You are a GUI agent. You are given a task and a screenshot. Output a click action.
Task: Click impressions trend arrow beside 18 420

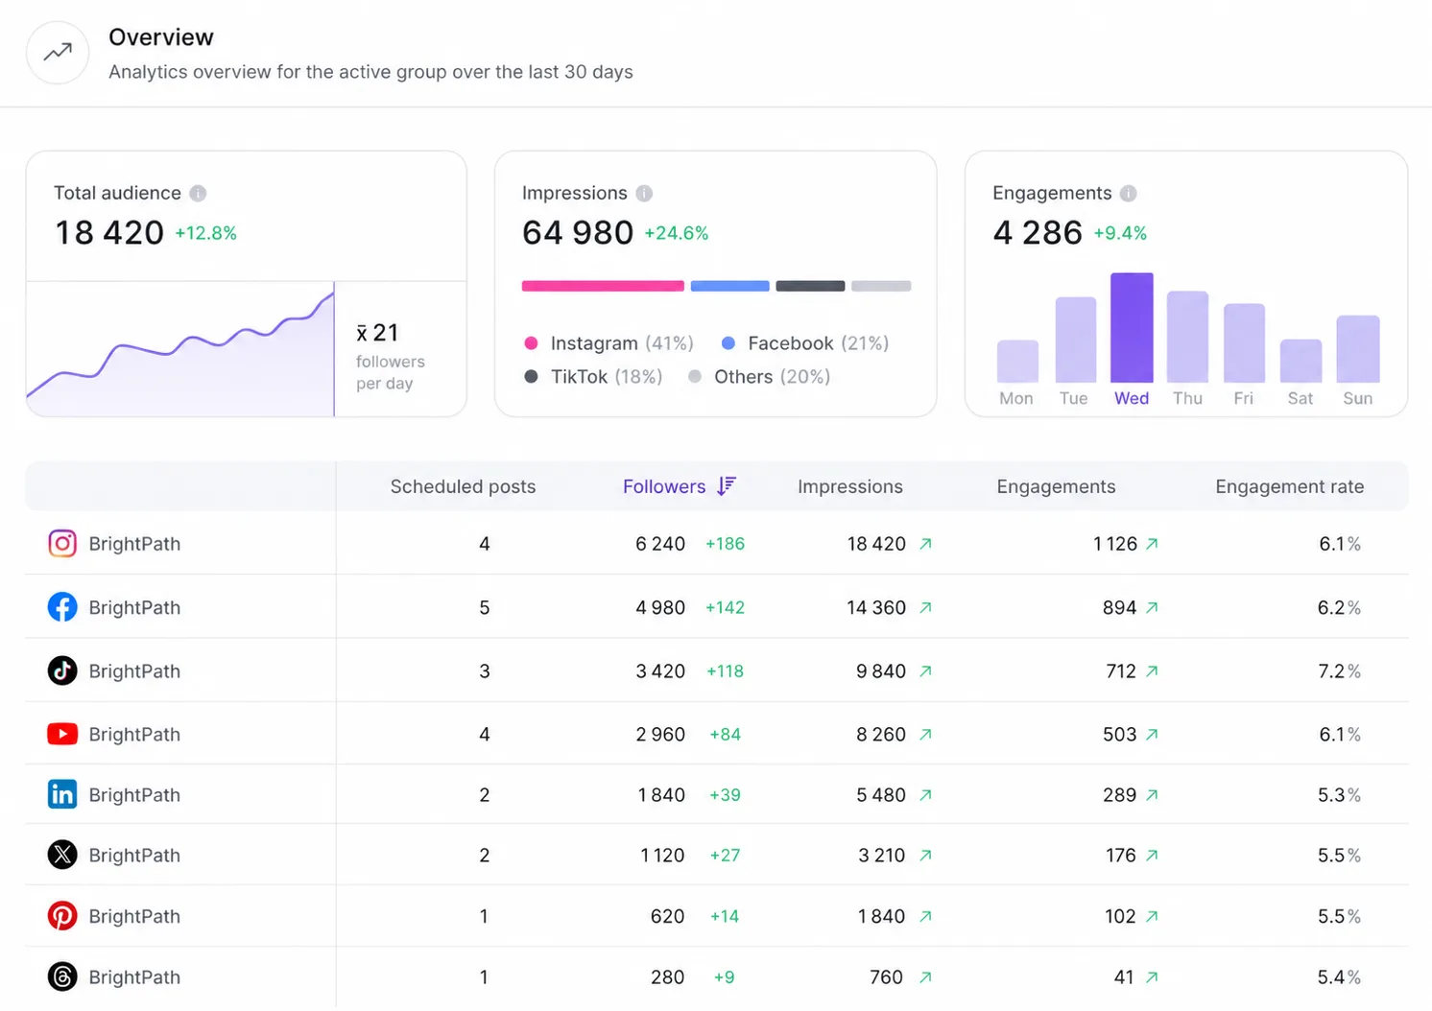(925, 544)
